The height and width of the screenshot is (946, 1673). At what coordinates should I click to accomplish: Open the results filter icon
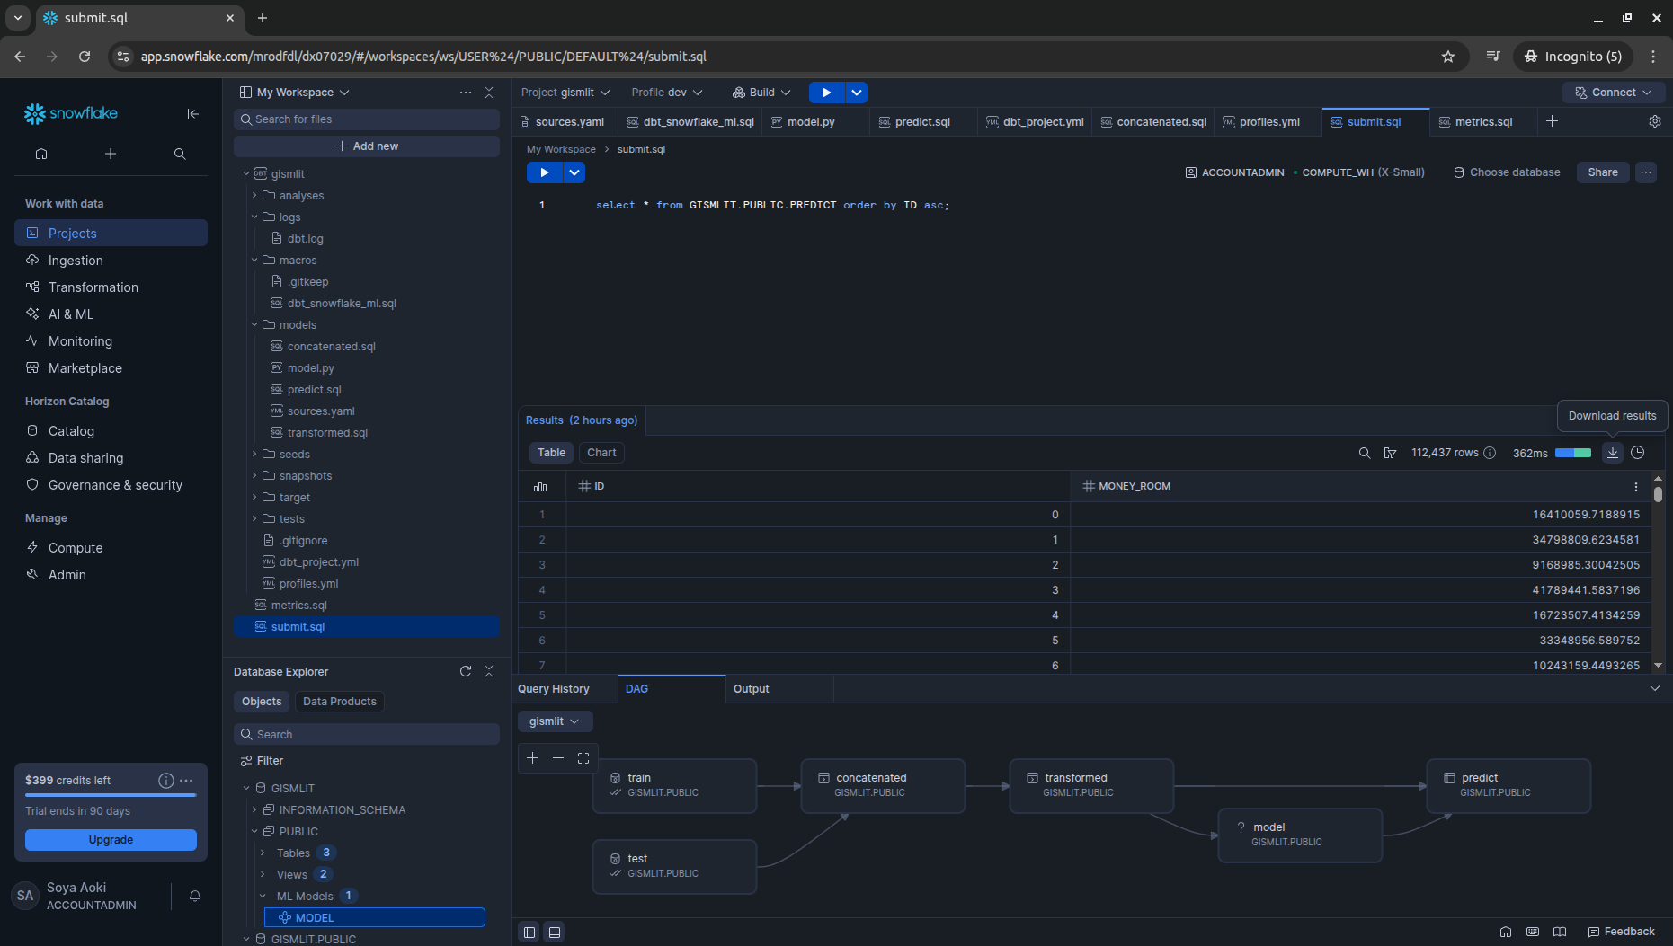pyautogui.click(x=1390, y=453)
